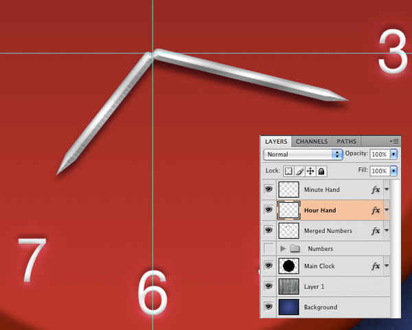Viewport: 412px width, 330px height.
Task: Hide the Minute Hand layer
Action: [x=268, y=189]
